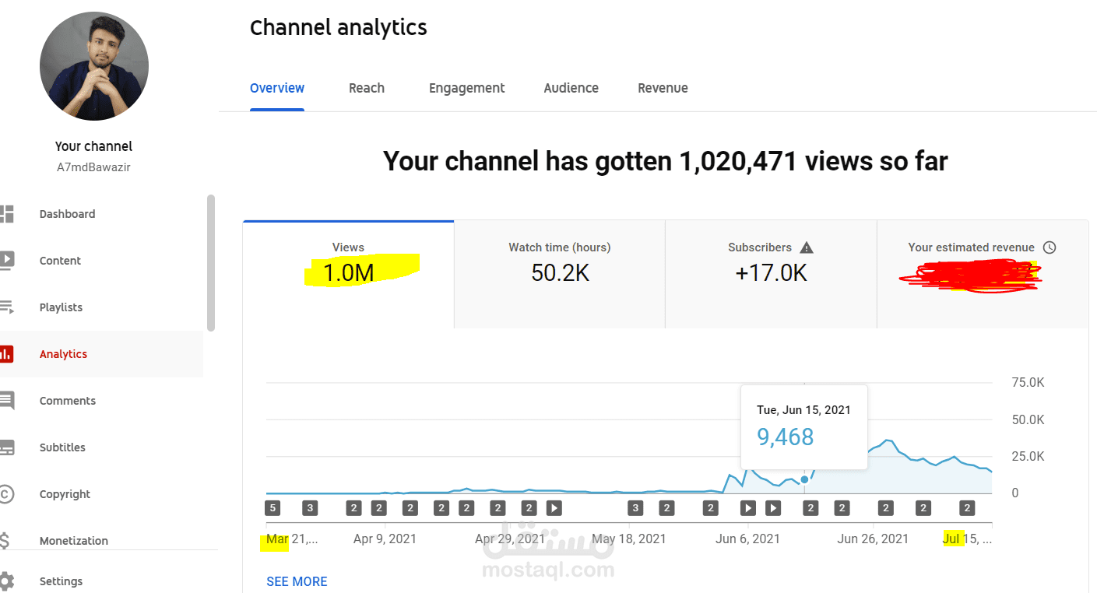Click the SEE MORE link
This screenshot has width=1097, height=593.
297,581
